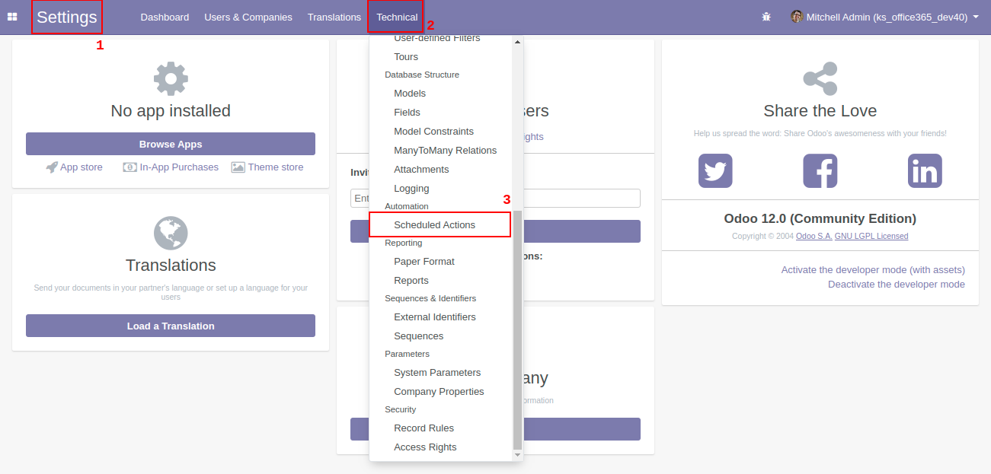Open Users & Companies menu

248,17
